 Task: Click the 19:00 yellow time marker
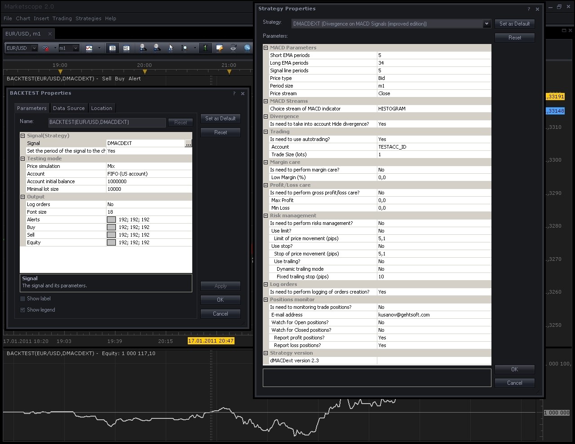[60, 72]
